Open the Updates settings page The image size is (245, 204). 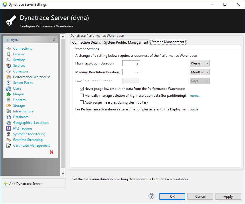(x=19, y=100)
